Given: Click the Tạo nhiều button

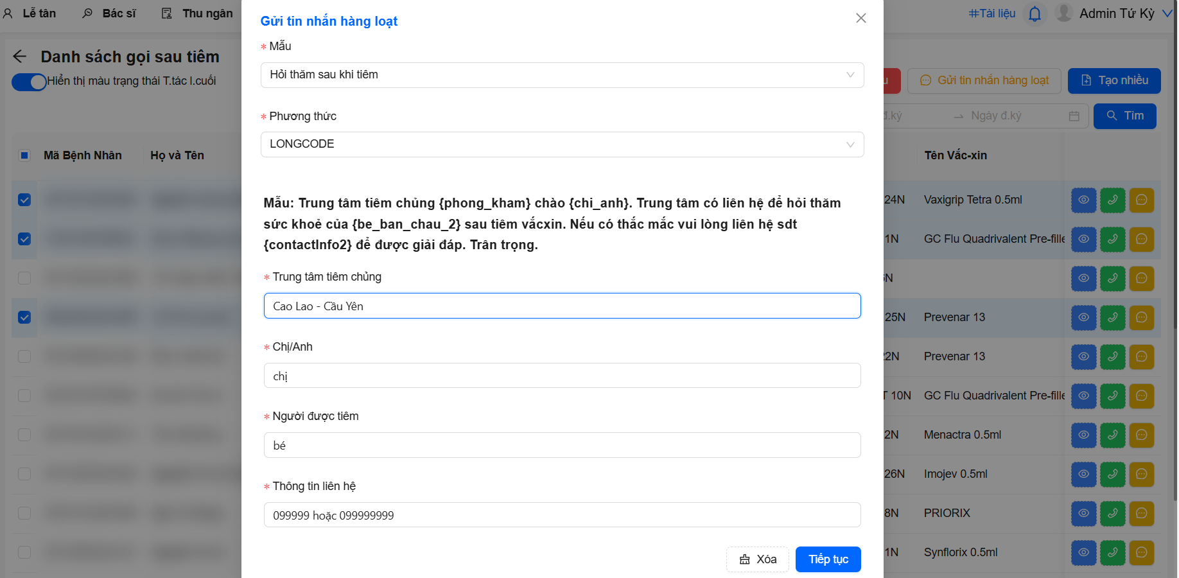Looking at the screenshot, I should click(1113, 81).
